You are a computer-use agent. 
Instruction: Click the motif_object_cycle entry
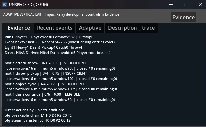tap(44, 84)
